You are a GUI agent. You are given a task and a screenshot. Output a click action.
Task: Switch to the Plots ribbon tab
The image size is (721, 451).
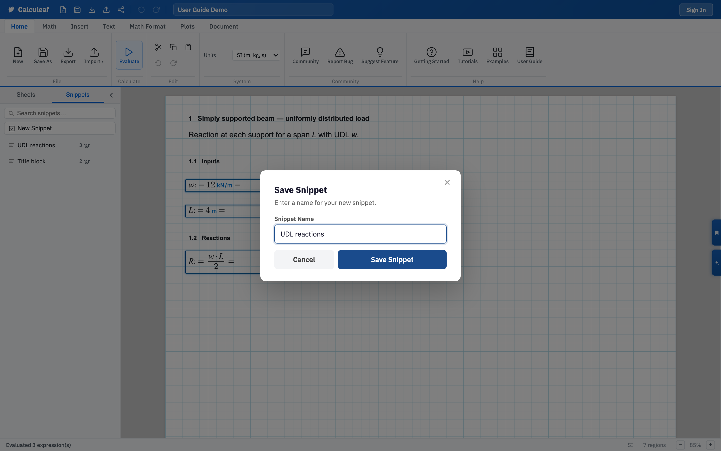coord(188,27)
